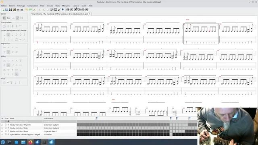
Task: Click the highlighted icon in bottom Effets row
Action: tap(17, 74)
